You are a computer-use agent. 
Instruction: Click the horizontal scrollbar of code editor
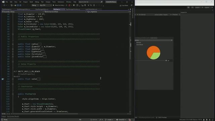45,114
